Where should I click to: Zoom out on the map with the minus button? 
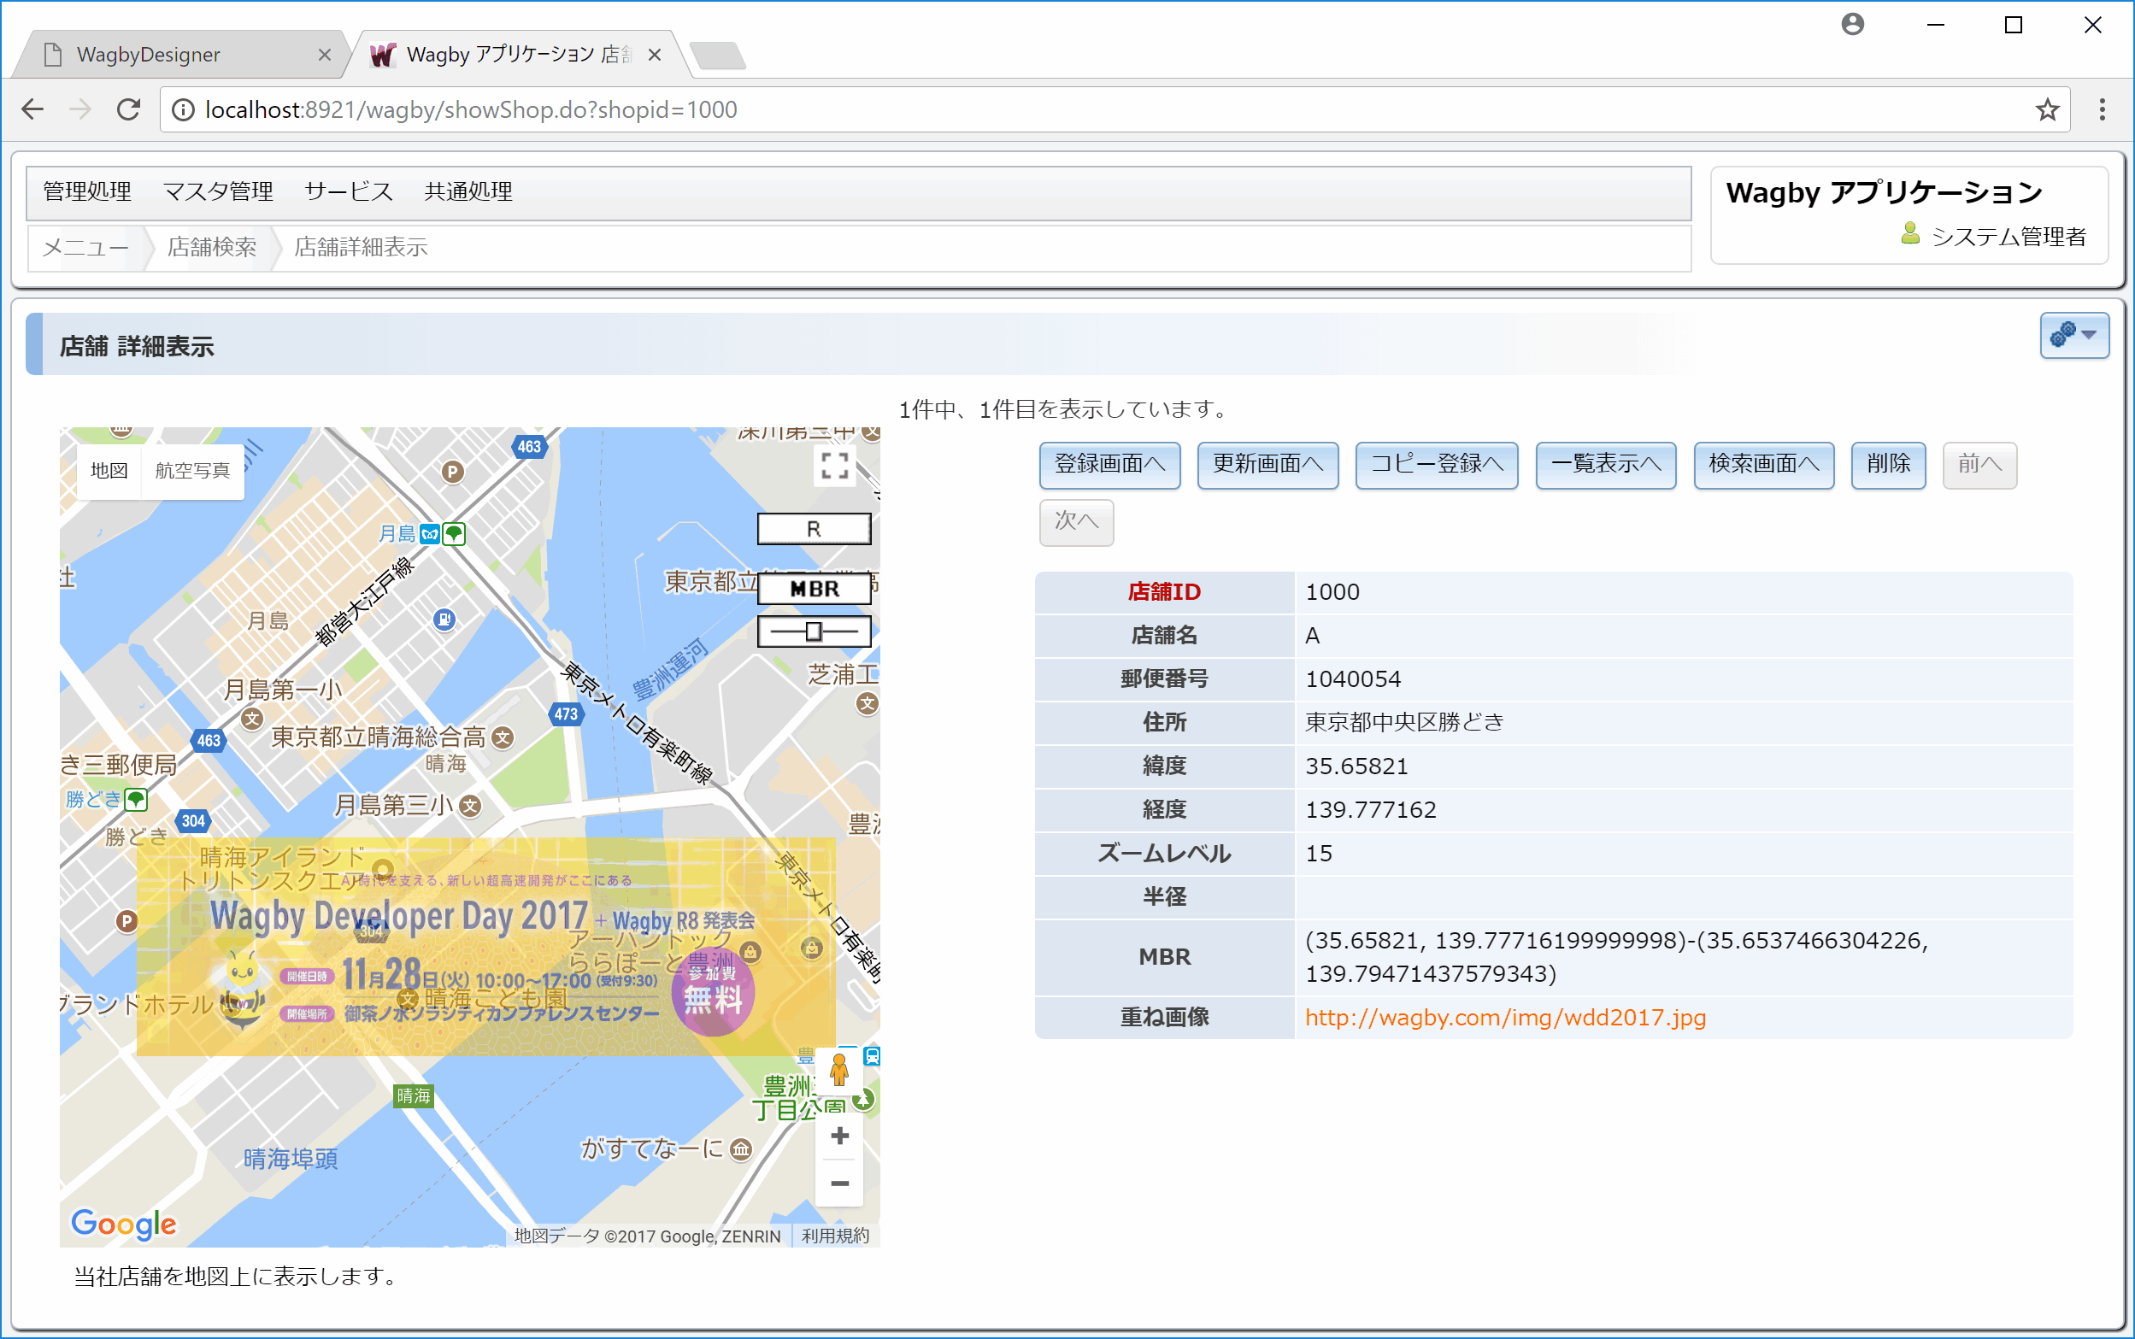839,1183
